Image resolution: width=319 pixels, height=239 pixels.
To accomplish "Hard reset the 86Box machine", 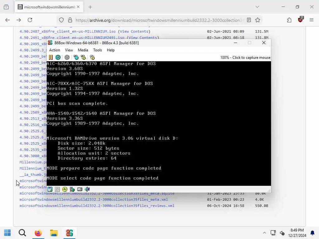I will pos(58,57).
